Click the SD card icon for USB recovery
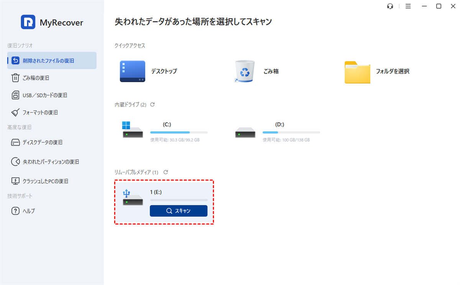 pyautogui.click(x=15, y=95)
